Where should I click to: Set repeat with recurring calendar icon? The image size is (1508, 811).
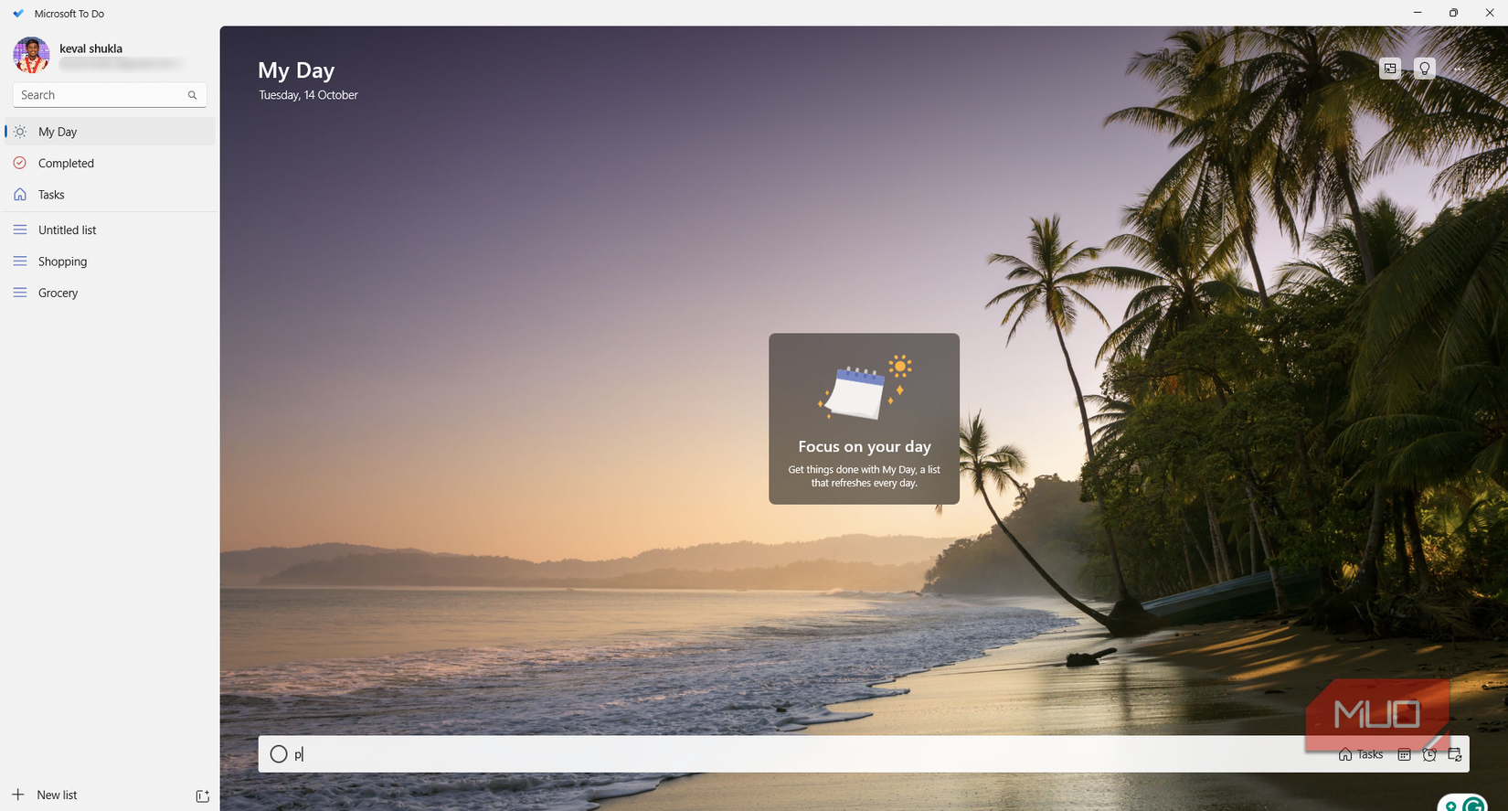[x=1455, y=754]
